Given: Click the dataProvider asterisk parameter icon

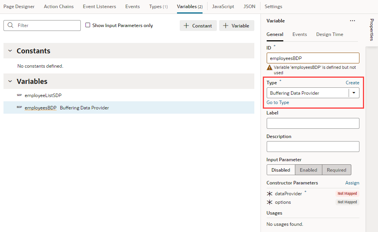Looking at the screenshot, I should [269, 194].
